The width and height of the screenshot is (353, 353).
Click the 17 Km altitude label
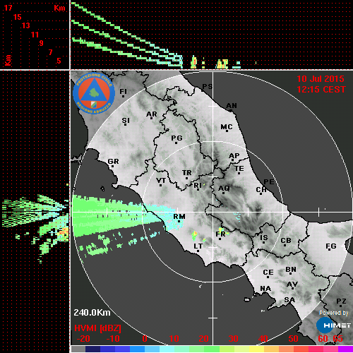tap(8, 8)
